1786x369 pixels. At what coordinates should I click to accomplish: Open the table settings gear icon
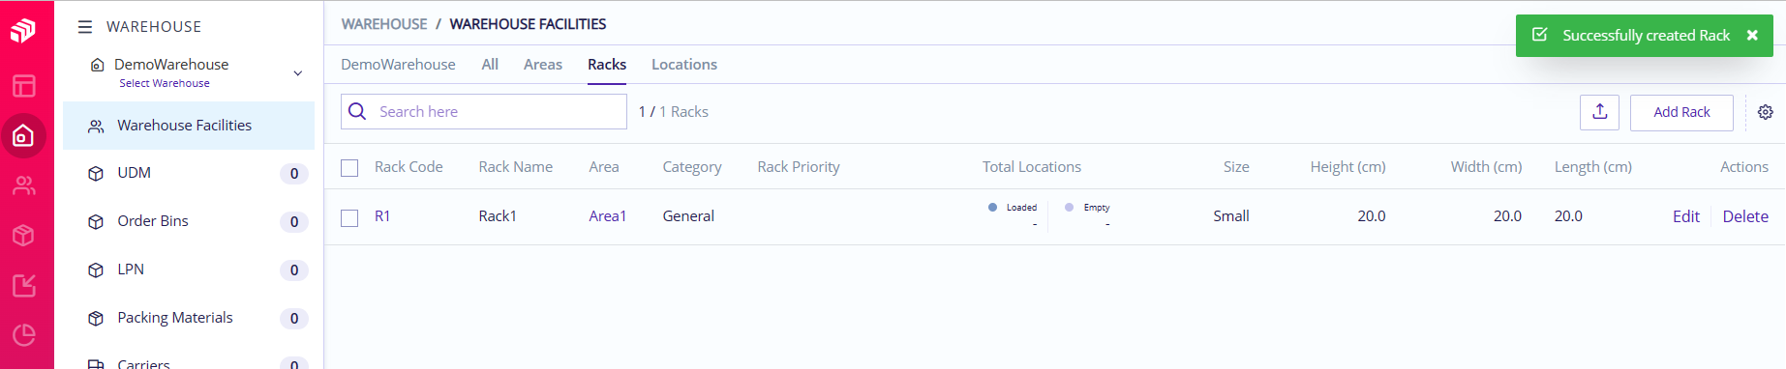pyautogui.click(x=1766, y=112)
